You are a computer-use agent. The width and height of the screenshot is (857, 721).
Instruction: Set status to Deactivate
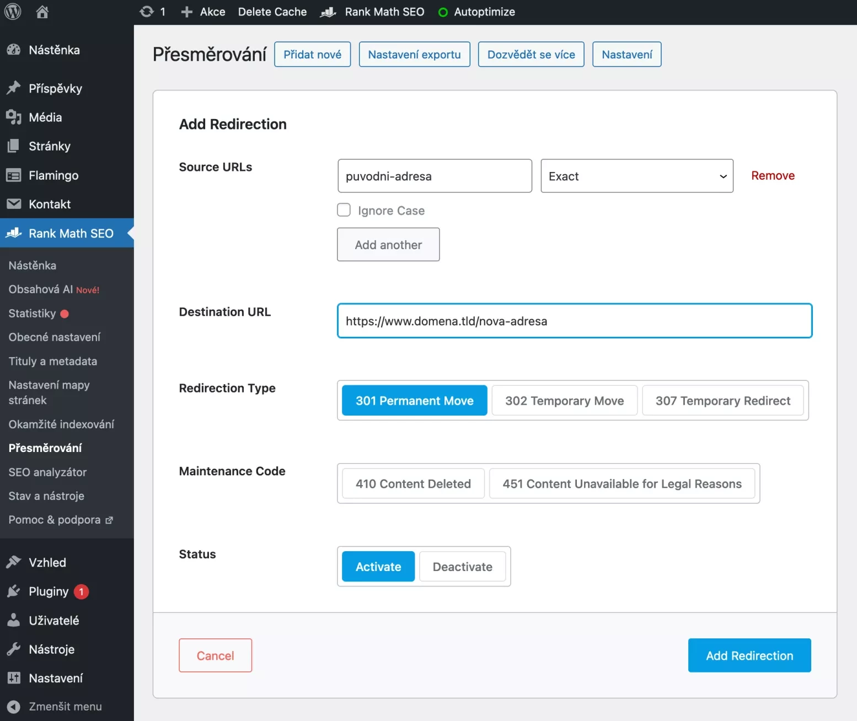click(462, 567)
